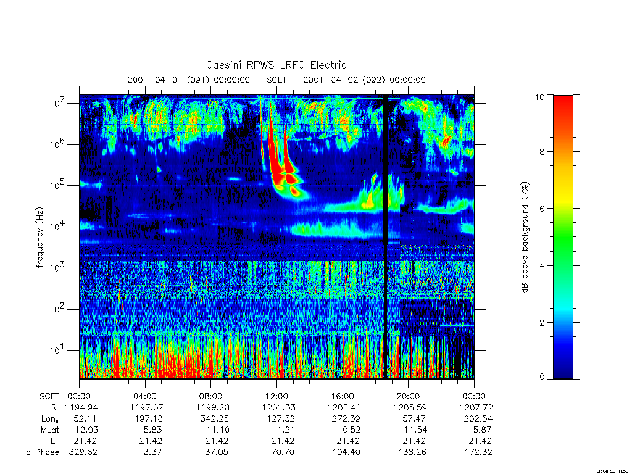Viewport: 632px width, 474px height.
Task: Click the 'LonIII' row label
Action: point(50,419)
